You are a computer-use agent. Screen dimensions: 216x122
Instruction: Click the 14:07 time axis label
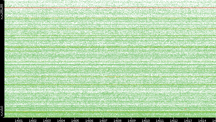click(103, 121)
